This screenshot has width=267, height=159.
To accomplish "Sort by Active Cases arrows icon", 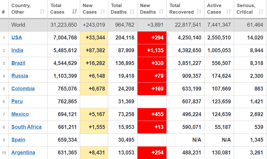I will pyautogui.click(x=228, y=12).
